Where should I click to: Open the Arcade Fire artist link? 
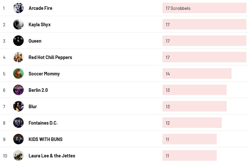40,8
